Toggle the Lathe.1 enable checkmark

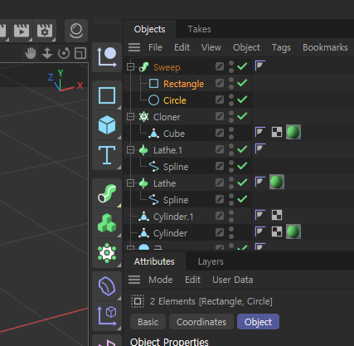242,149
